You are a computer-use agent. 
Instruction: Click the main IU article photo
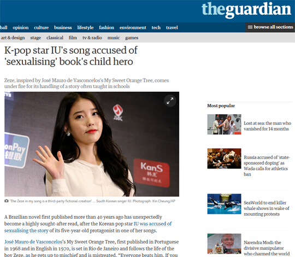click(x=92, y=144)
